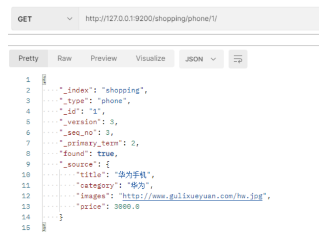
Task: Click line number 15 in the gutter
Action: click(26, 228)
